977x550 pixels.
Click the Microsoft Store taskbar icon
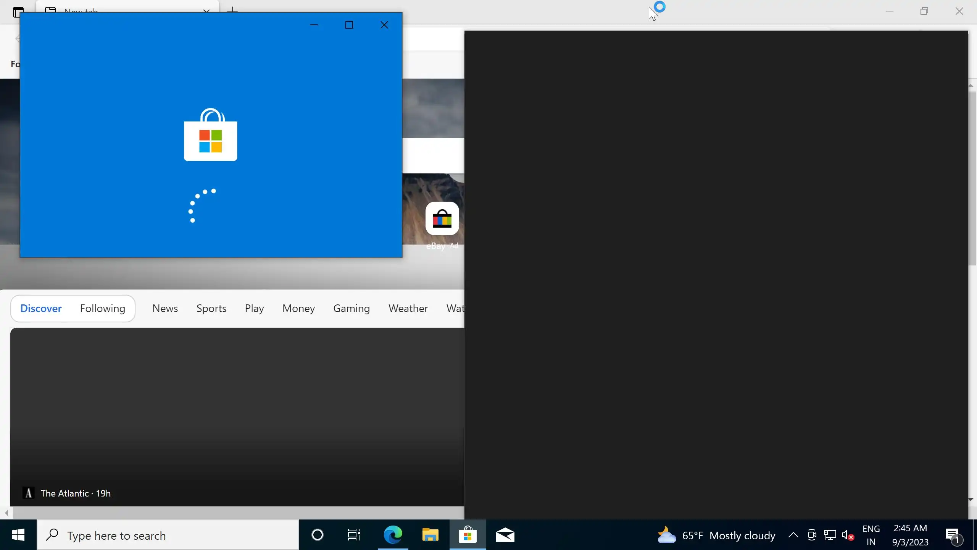[468, 535]
